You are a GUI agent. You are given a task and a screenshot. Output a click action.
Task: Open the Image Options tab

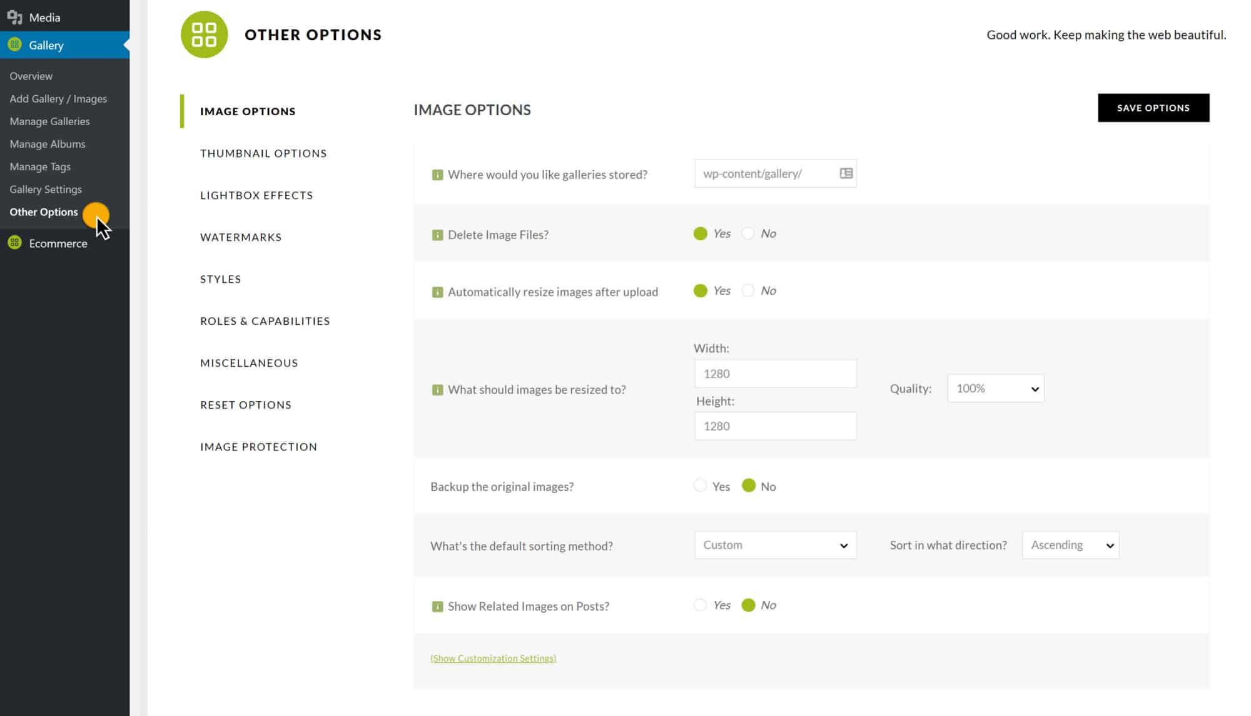248,111
